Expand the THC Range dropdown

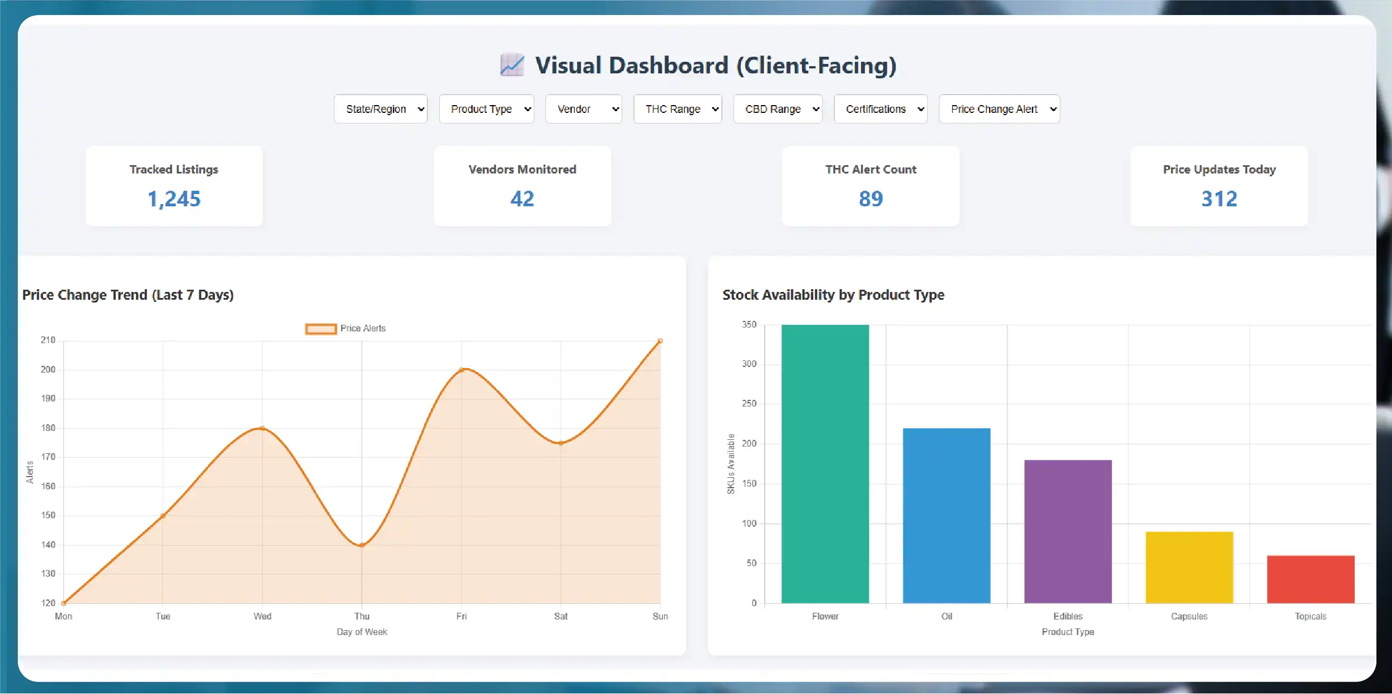click(x=677, y=109)
